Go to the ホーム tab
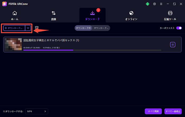185x117 pixels. (x=15, y=15)
